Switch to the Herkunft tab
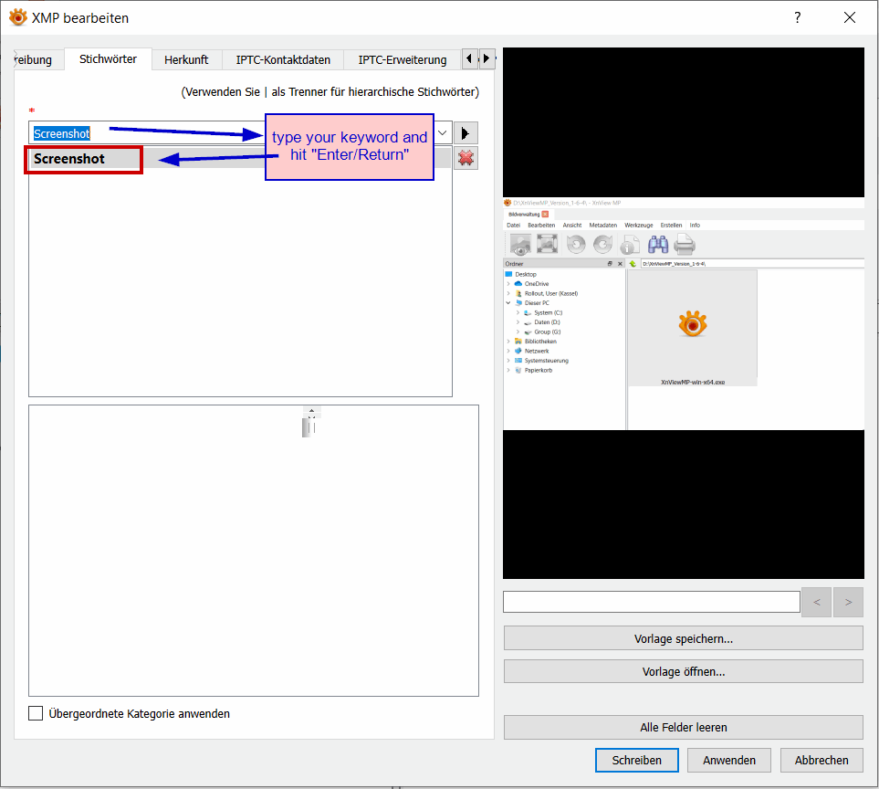879x789 pixels. point(186,59)
